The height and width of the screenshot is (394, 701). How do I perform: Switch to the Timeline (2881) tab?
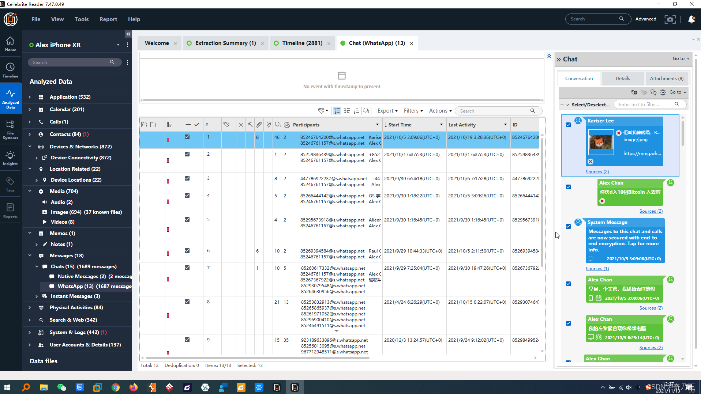302,43
